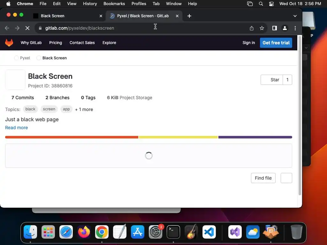Click the purple language bar segment
327x245 pixels.
255,137
